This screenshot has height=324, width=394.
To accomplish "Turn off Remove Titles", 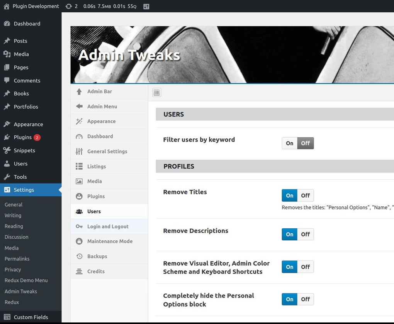I will pos(306,196).
